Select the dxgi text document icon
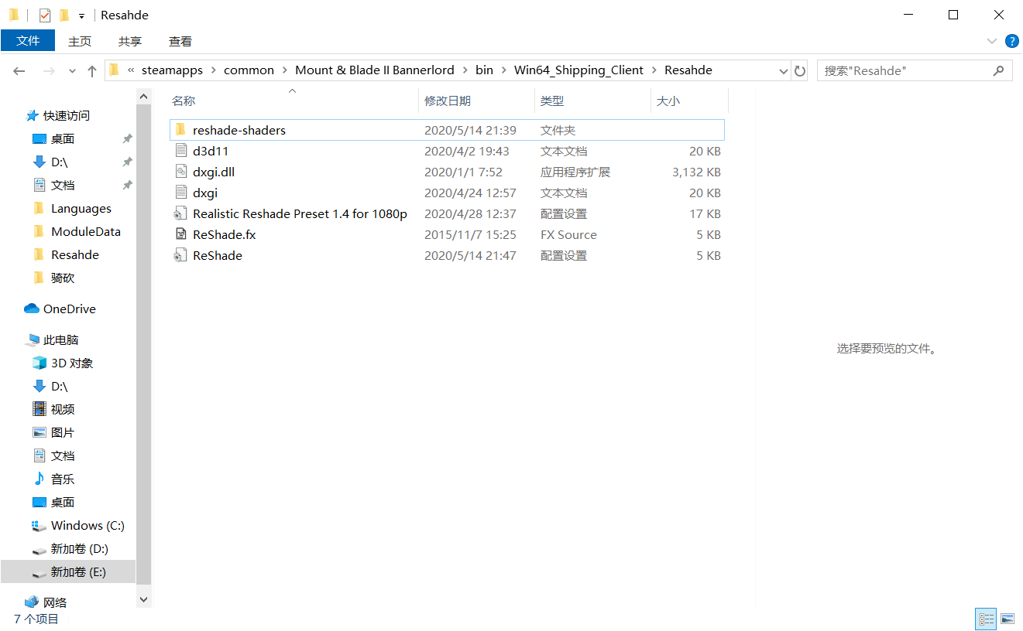This screenshot has width=1023, height=631. 180,193
